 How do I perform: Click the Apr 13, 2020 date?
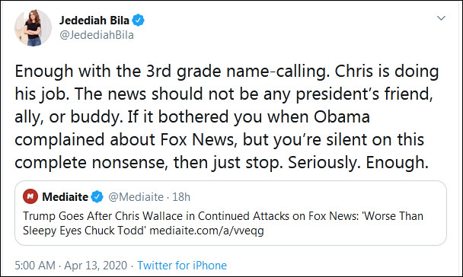95,265
